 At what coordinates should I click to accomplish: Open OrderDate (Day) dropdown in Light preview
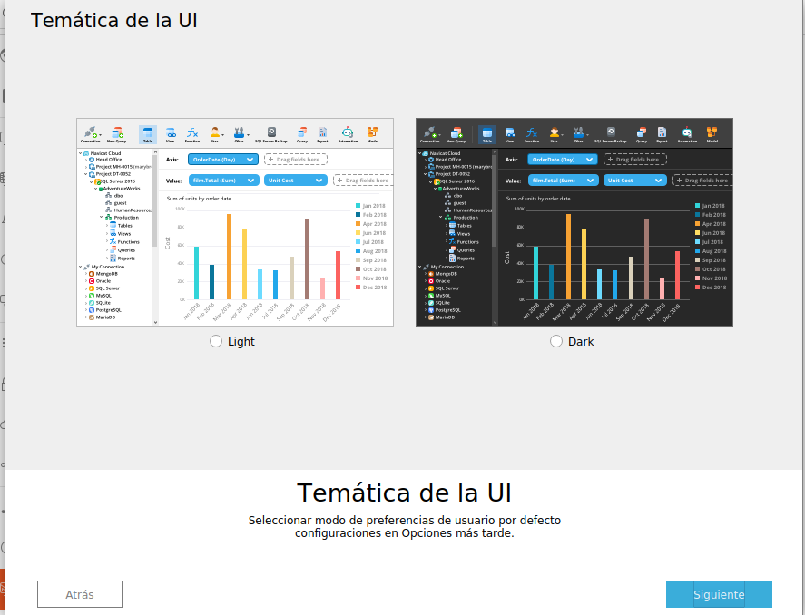click(x=223, y=160)
